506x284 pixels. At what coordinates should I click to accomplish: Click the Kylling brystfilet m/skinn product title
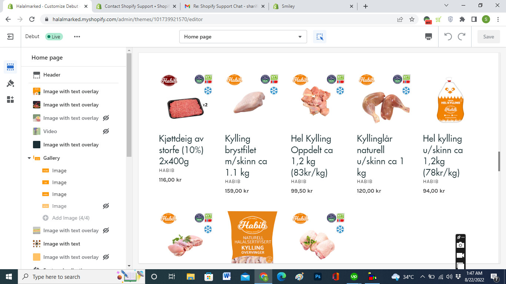coord(246,156)
